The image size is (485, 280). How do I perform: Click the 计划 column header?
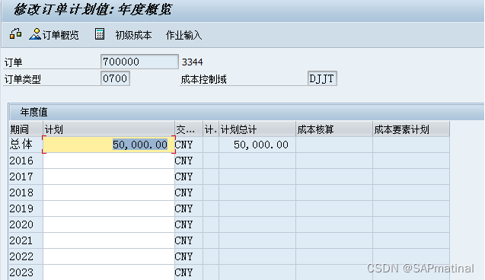pyautogui.click(x=109, y=129)
